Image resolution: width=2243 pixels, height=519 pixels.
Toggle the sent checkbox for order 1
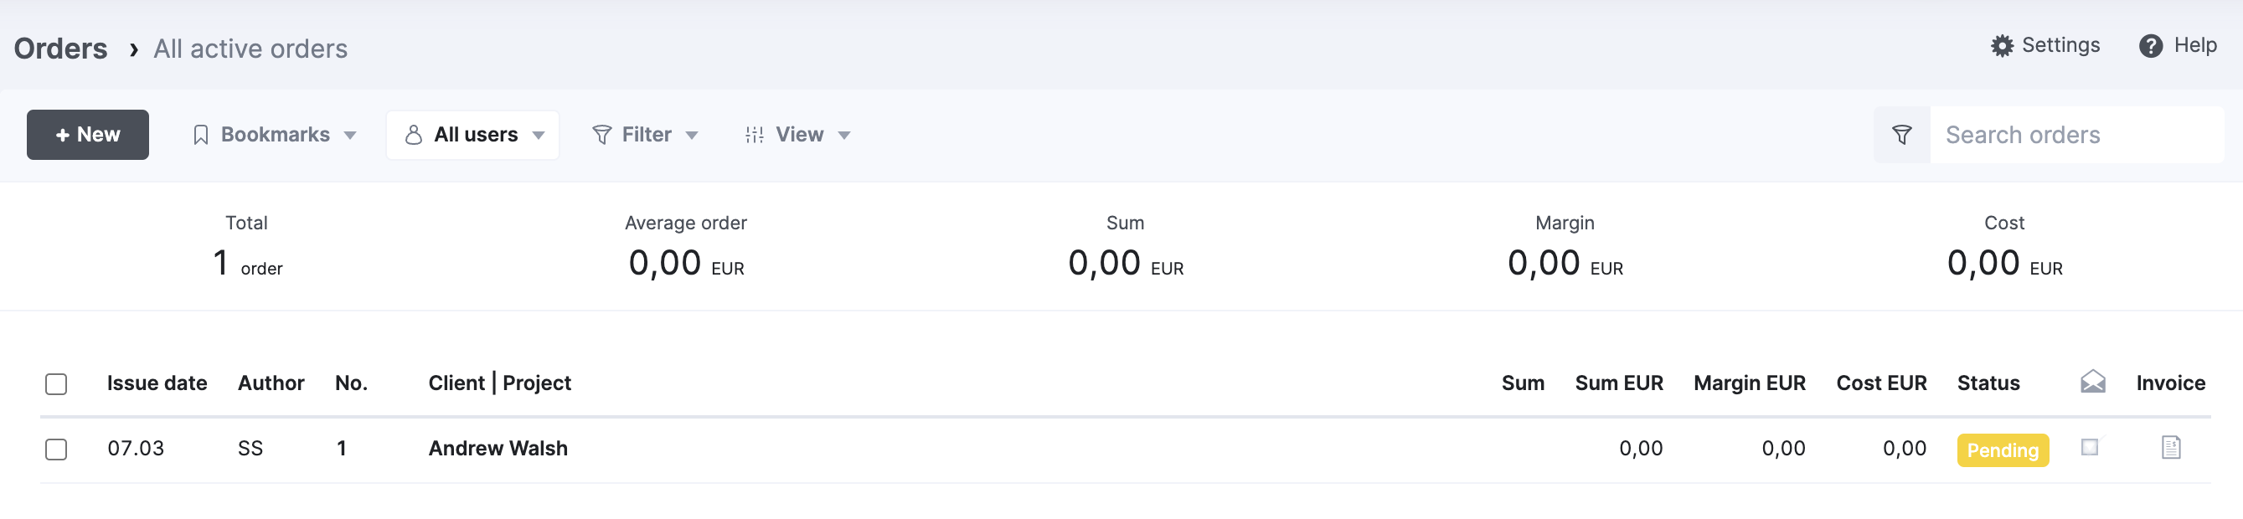(2090, 448)
